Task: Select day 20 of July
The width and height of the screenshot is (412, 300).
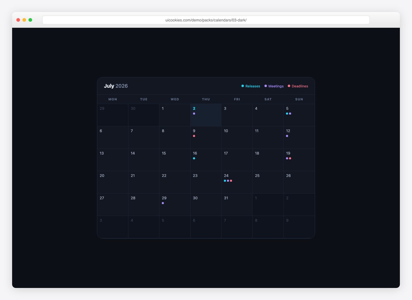Action: (113, 182)
